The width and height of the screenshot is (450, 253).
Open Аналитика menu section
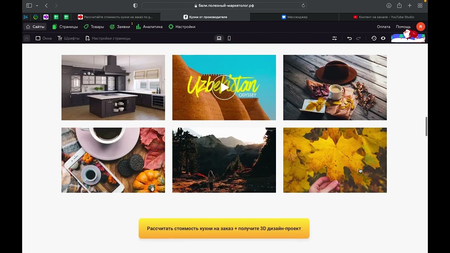click(149, 27)
